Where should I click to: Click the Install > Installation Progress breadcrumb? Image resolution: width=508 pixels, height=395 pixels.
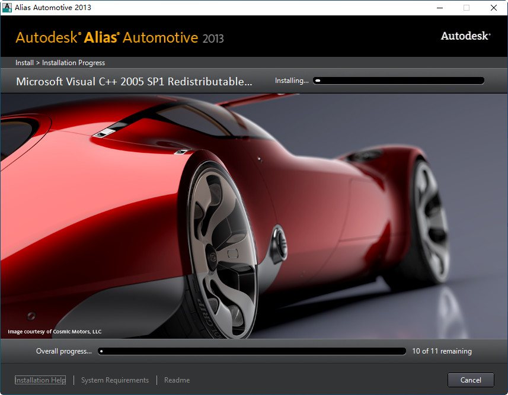60,63
